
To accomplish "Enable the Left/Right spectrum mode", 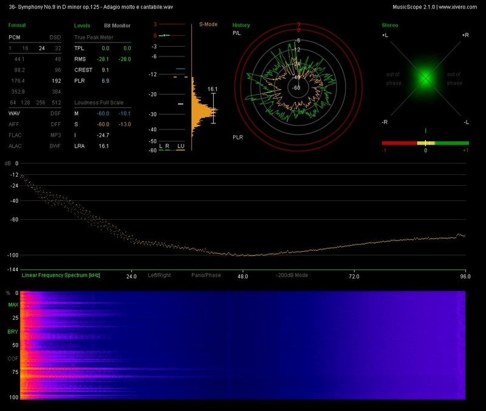I will pos(159,275).
